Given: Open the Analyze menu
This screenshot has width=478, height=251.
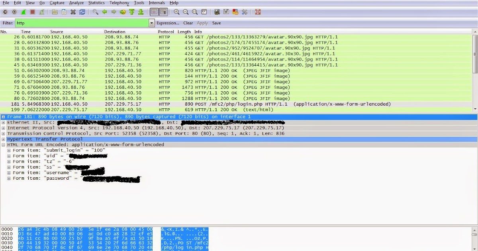Looking at the screenshot, I should pyautogui.click(x=76, y=3).
